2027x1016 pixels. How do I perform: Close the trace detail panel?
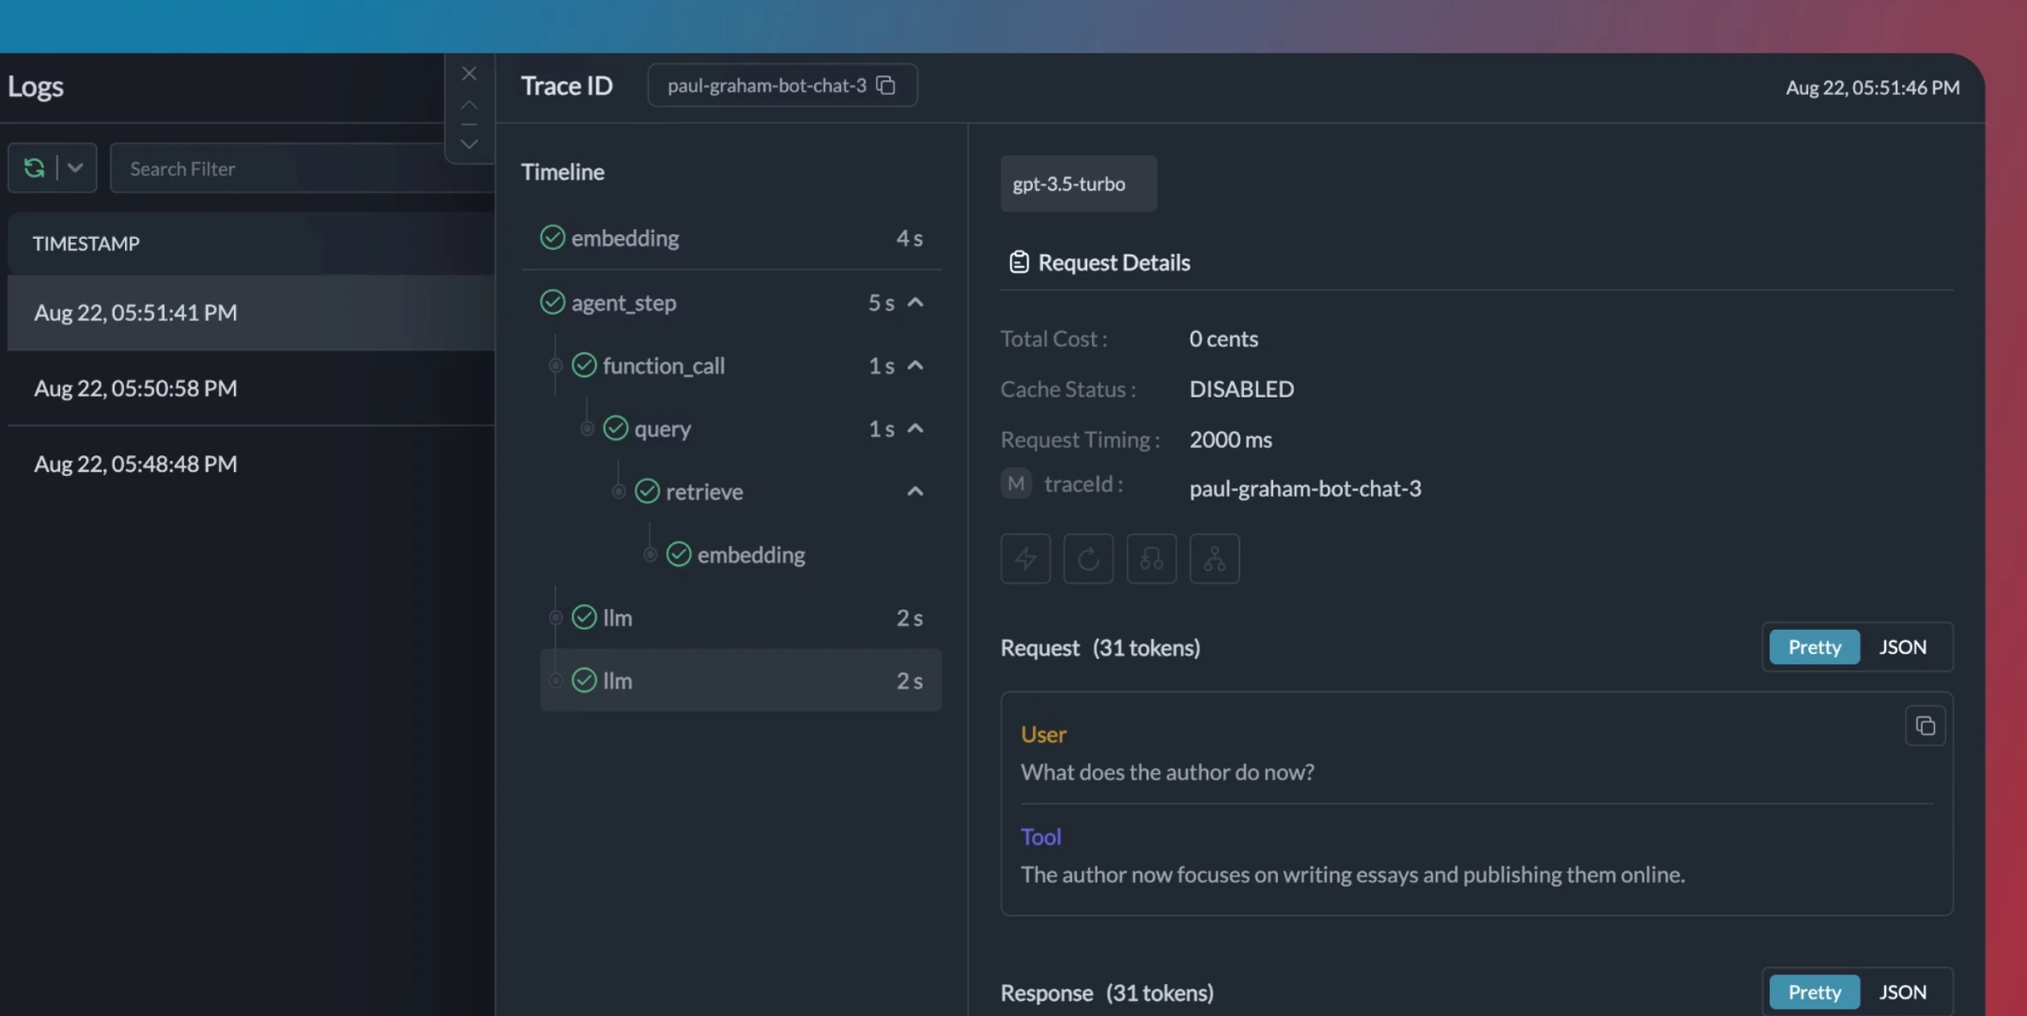coord(469,73)
